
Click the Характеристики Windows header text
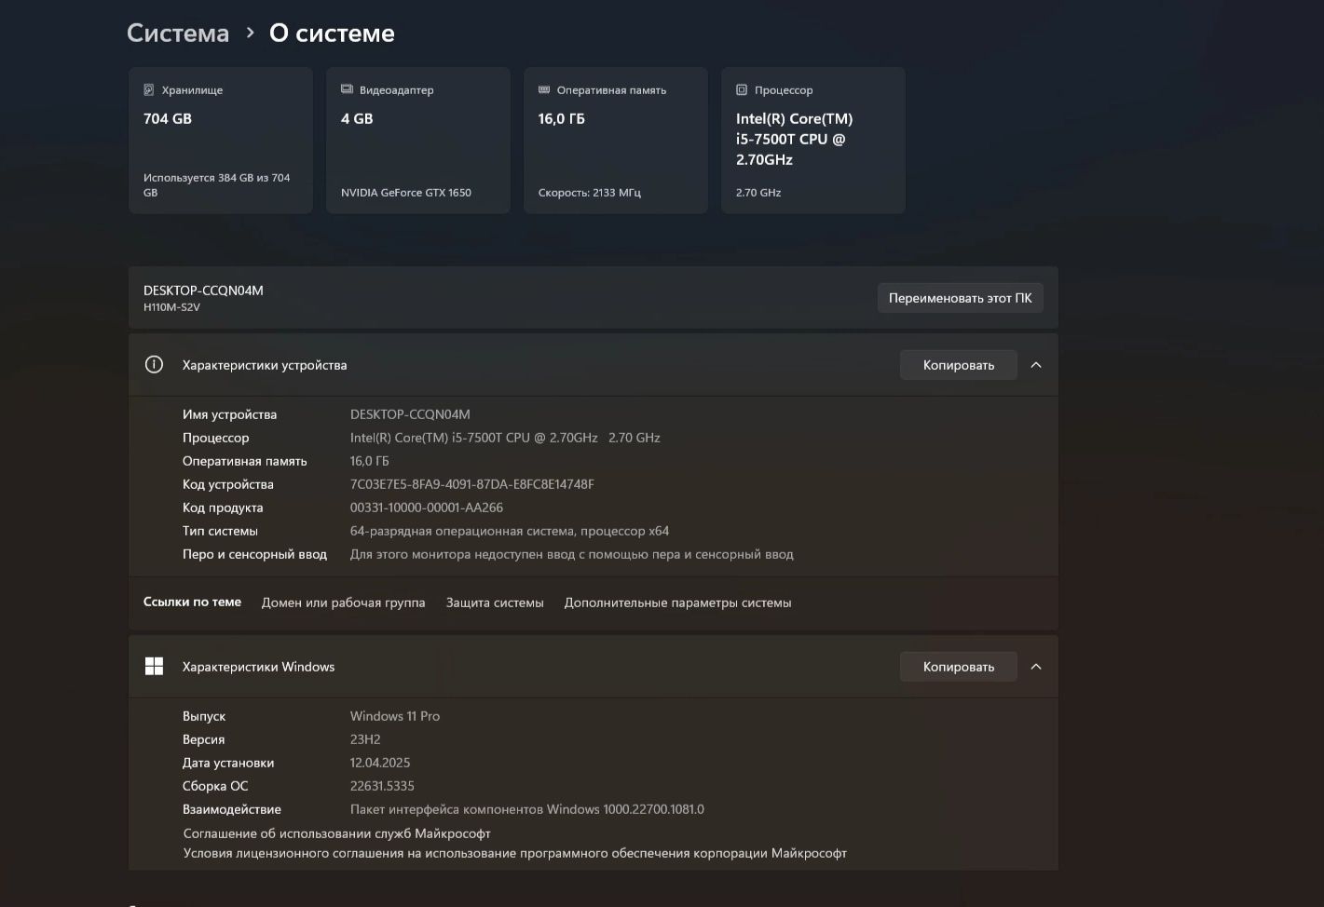point(258,667)
